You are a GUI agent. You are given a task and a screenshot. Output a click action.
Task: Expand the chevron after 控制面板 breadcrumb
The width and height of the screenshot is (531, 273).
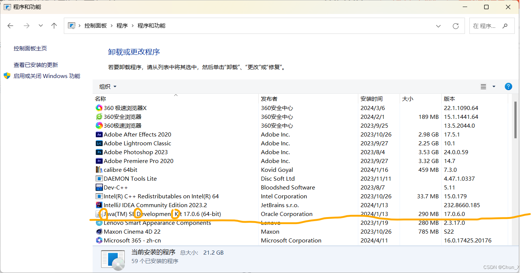(x=111, y=26)
